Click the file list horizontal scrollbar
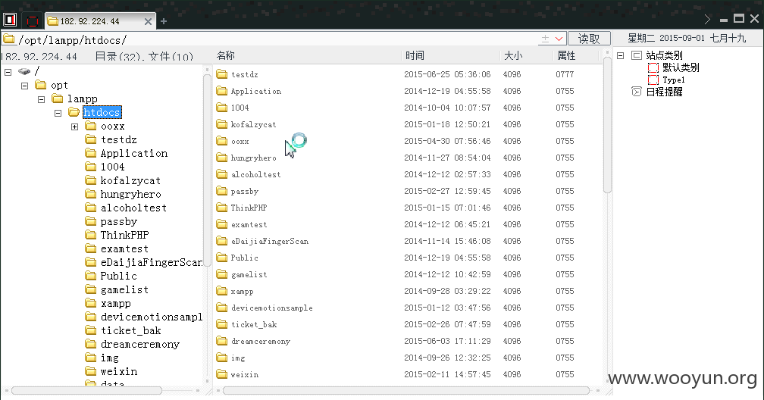This screenshot has width=764, height=400. tap(406, 390)
